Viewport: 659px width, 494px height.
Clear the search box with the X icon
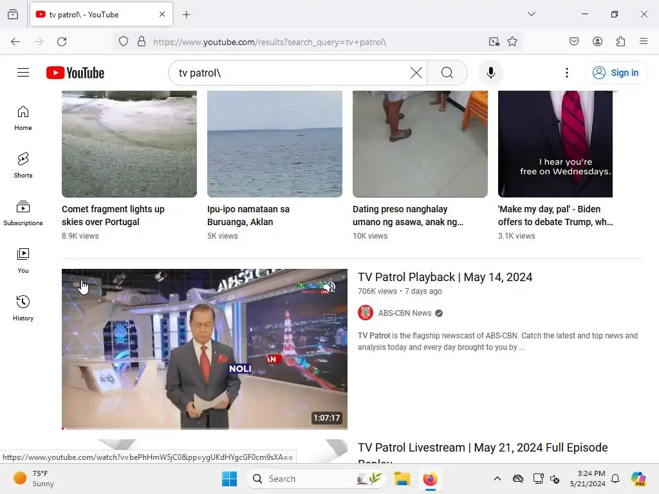[x=416, y=73]
